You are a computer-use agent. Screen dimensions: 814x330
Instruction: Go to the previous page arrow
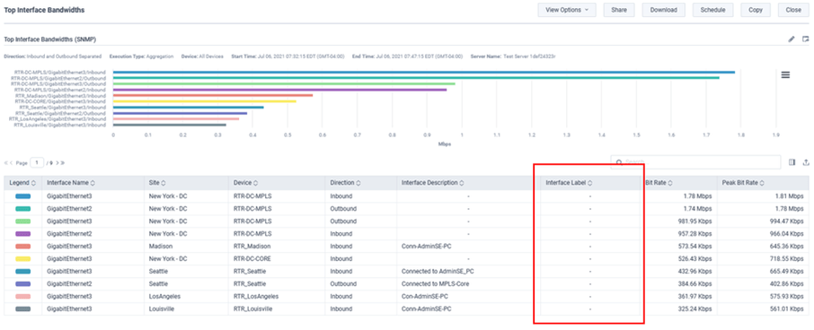[x=12, y=162]
